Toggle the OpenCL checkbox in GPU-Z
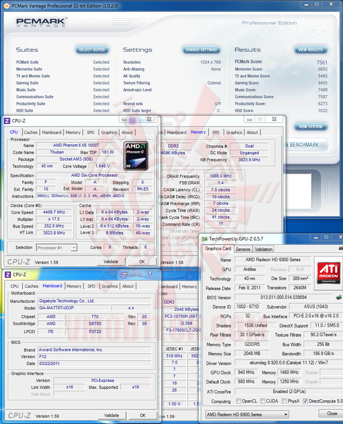 [x=239, y=401]
